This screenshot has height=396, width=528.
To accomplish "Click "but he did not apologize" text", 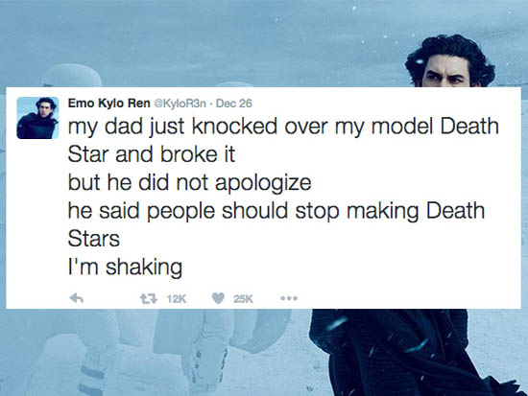I will click(x=189, y=183).
